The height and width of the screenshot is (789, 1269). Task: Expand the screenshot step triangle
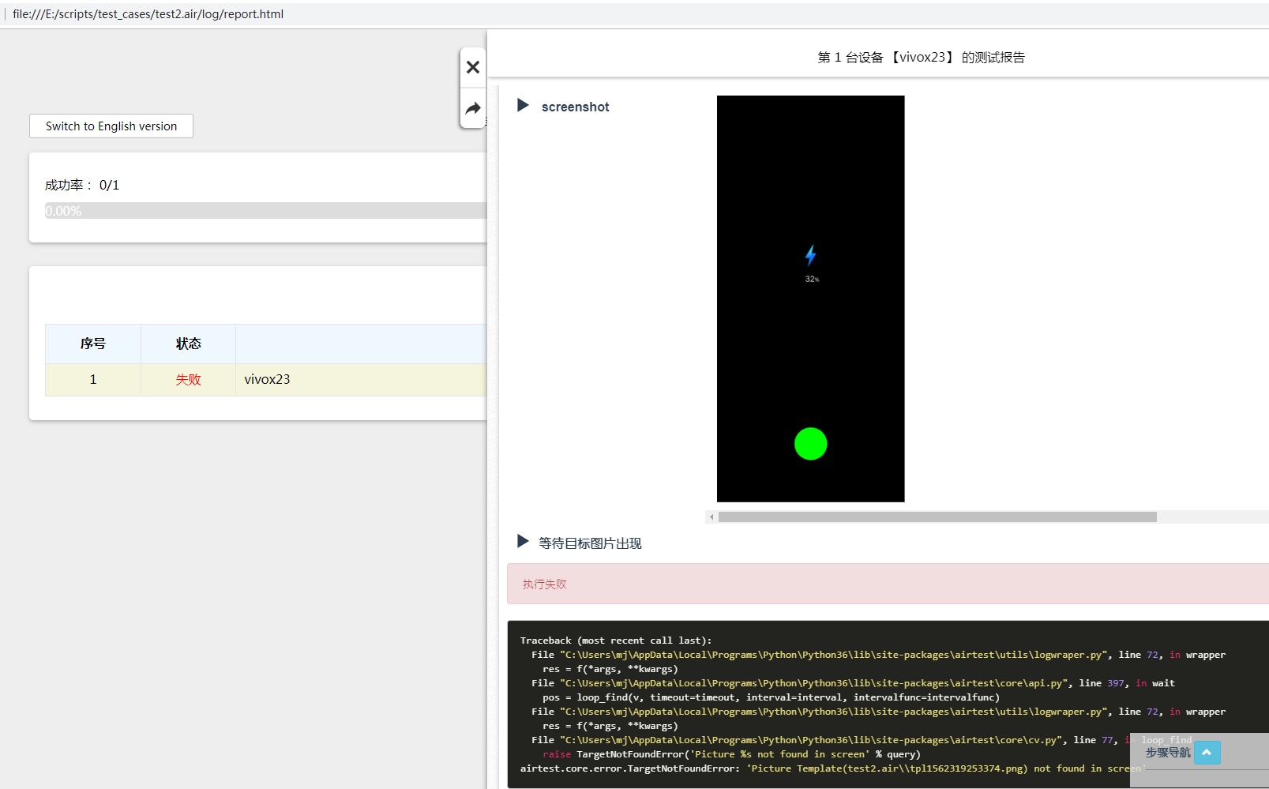pyautogui.click(x=522, y=105)
